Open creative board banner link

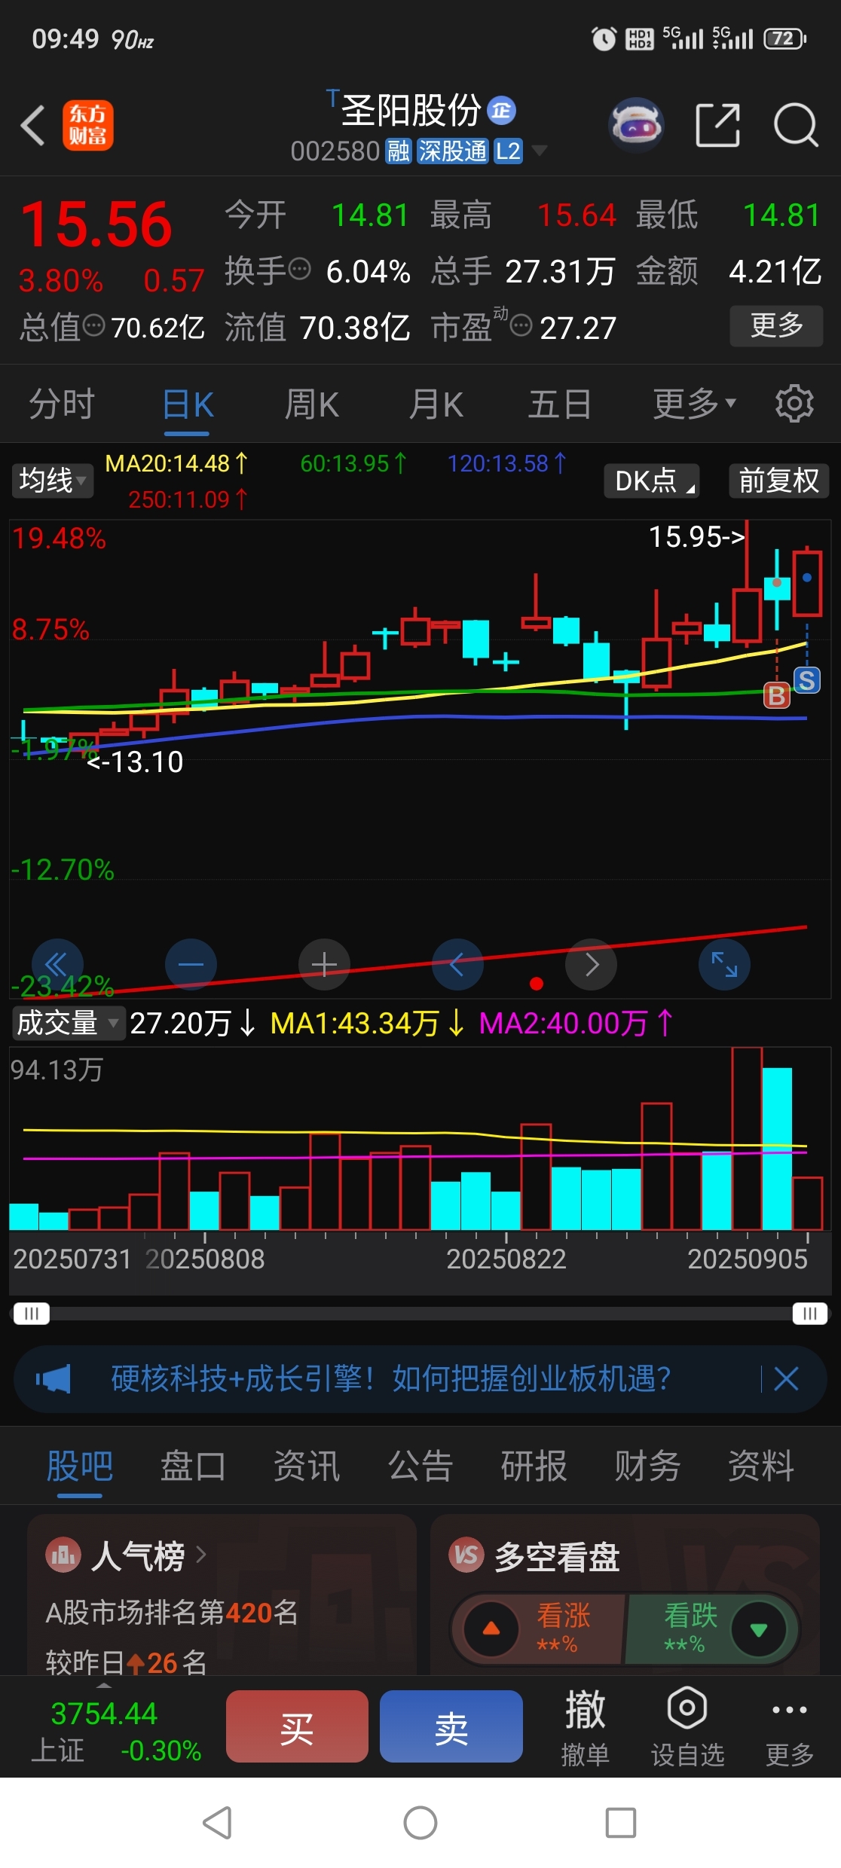(391, 1379)
